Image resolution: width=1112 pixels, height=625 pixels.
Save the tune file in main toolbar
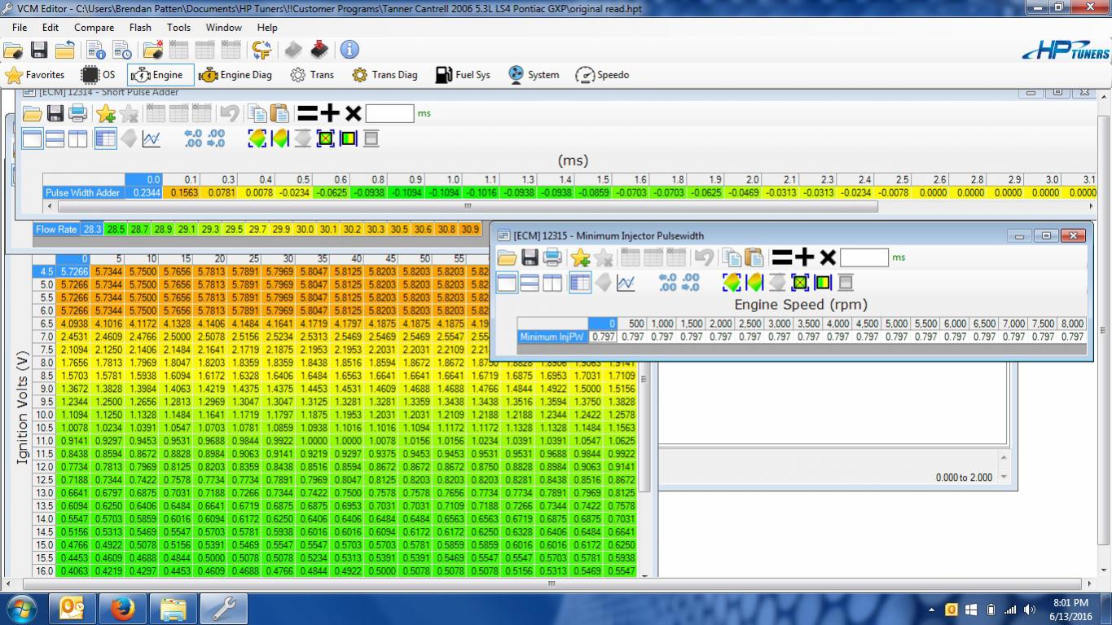[x=39, y=50]
